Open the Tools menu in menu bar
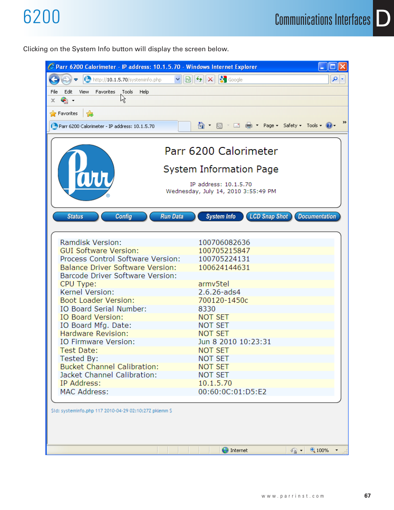Screen dimensions: 394x510 127,92
